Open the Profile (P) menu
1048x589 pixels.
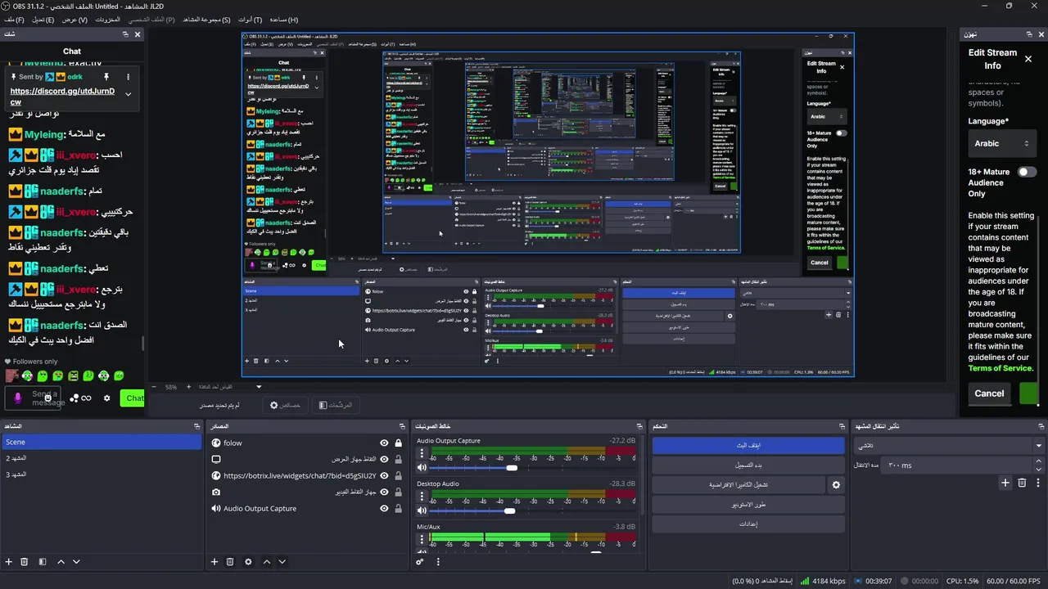[151, 19]
